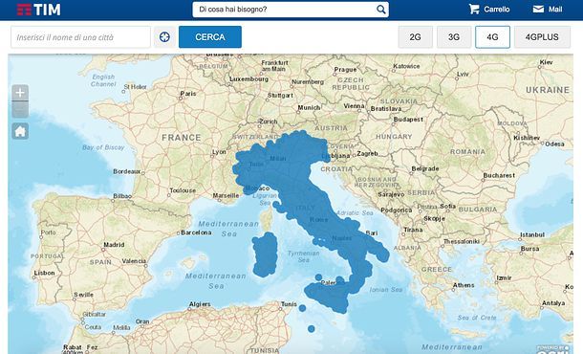Click the locate-me crosshair button

tap(164, 37)
